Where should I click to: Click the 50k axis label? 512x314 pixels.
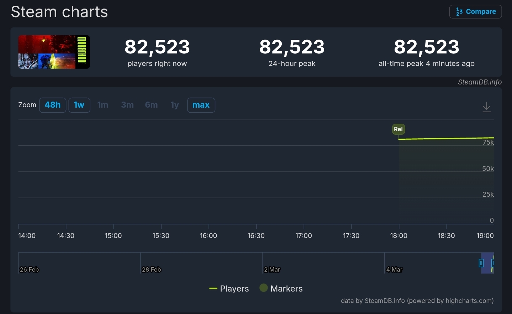(x=488, y=169)
